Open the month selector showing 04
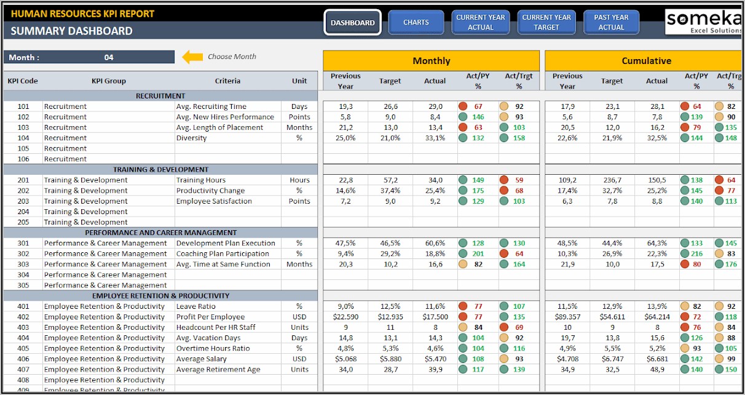This screenshot has height=395, width=745. (109, 57)
